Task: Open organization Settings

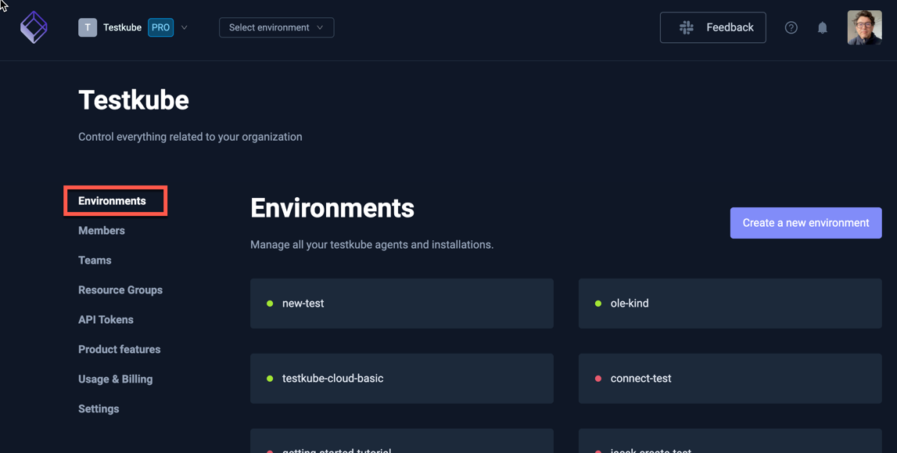Action: [99, 409]
